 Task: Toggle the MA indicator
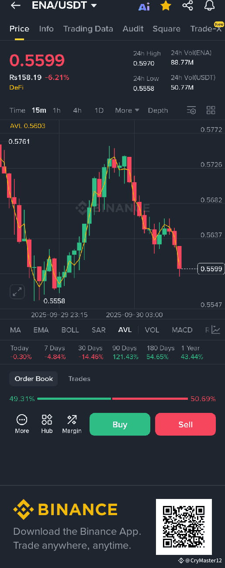15,330
